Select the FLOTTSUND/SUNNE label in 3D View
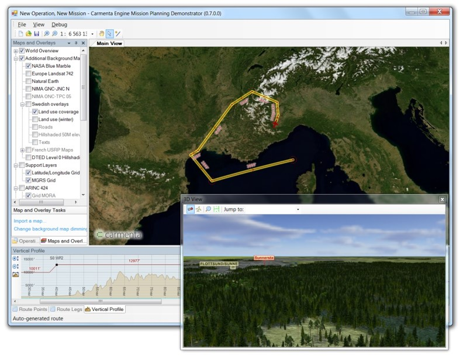The width and height of the screenshot is (463, 356). 219,264
